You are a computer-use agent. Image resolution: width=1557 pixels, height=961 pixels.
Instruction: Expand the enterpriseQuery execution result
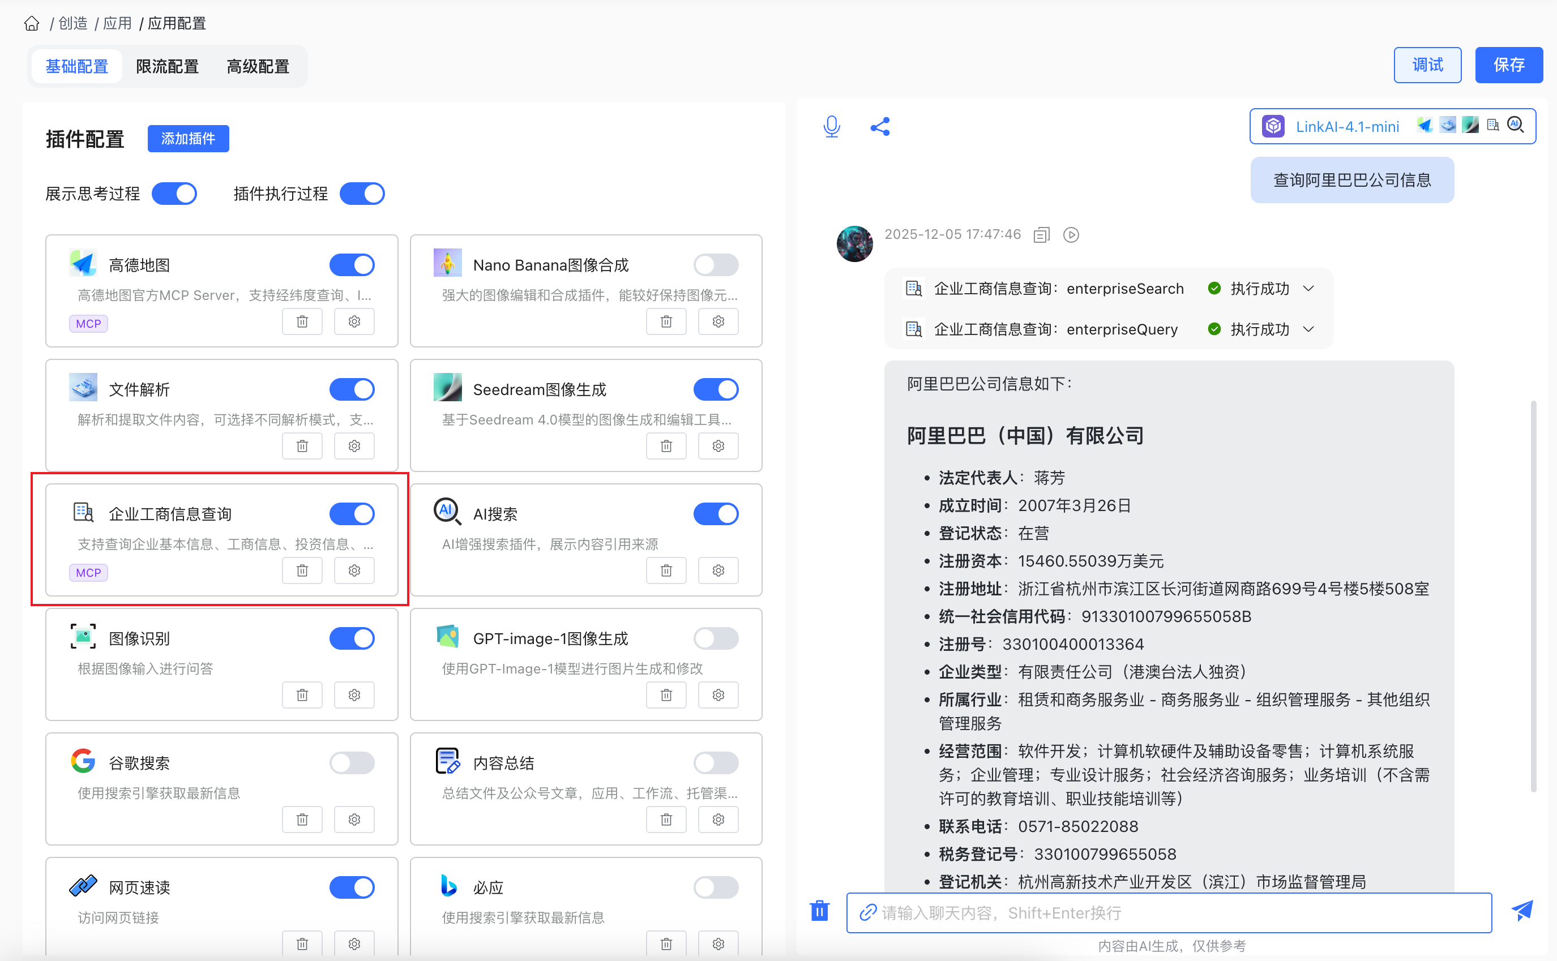tap(1308, 329)
